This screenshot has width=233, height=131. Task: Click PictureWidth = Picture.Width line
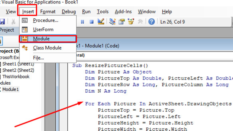click(x=142, y=129)
